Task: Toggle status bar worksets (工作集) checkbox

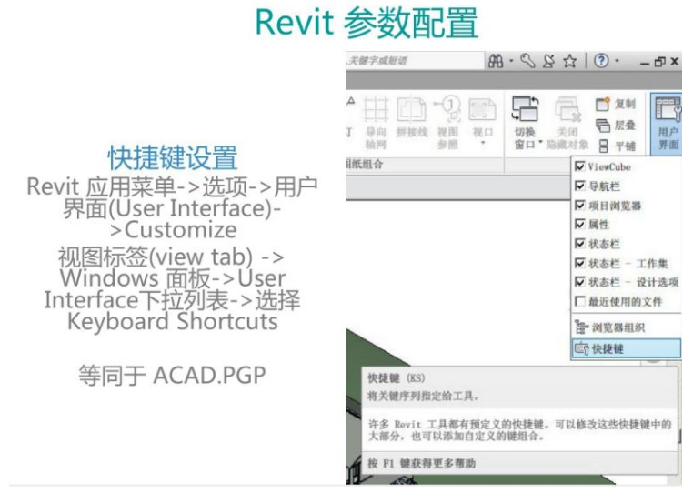Action: pyautogui.click(x=579, y=264)
